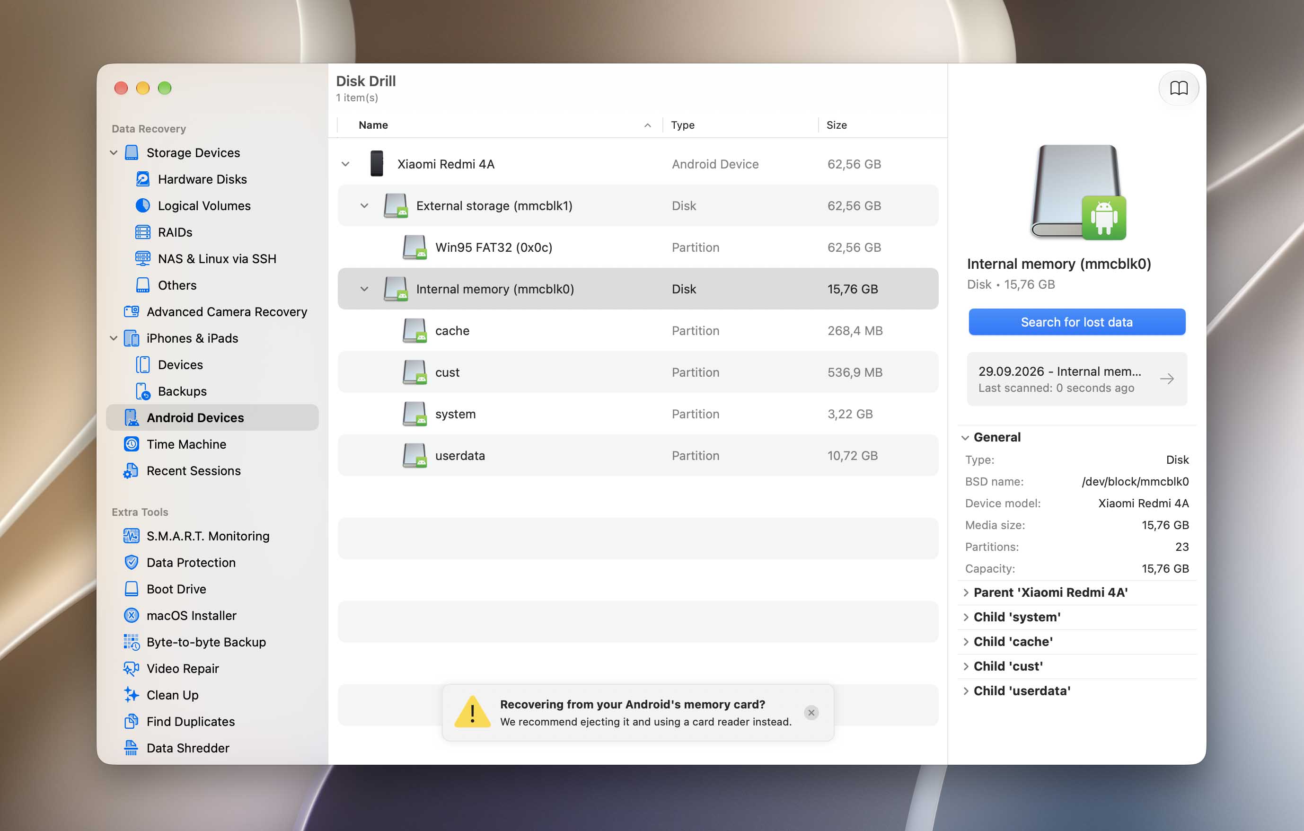This screenshot has width=1304, height=831.
Task: Select the userdata partition row
Action: 638,456
